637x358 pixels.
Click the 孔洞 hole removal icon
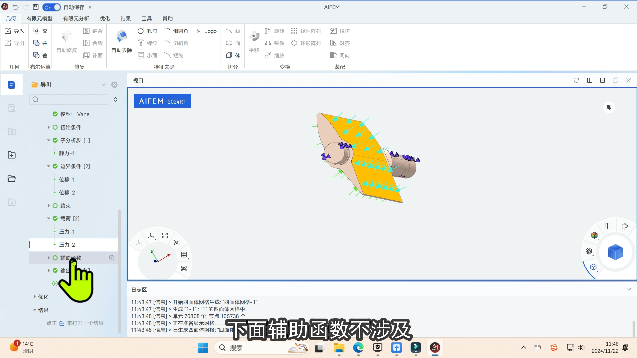(x=141, y=31)
